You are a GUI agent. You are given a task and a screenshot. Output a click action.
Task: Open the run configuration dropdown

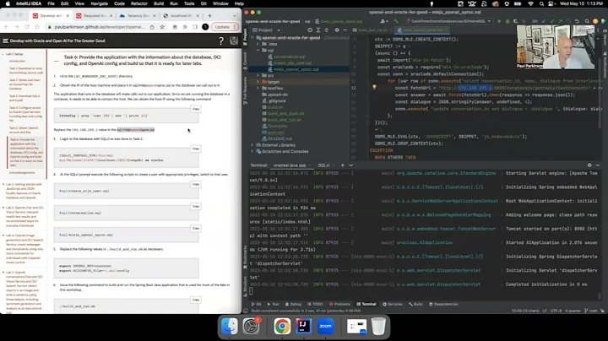click(449, 21)
